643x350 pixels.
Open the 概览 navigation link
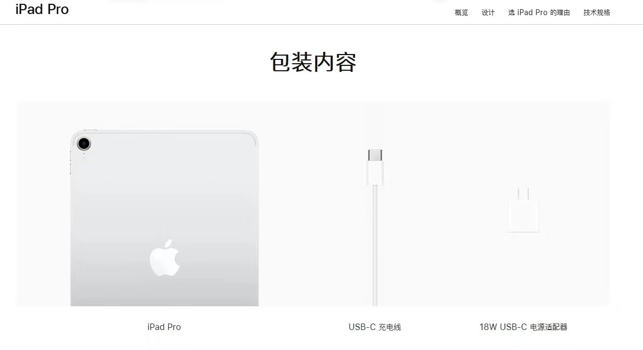(x=461, y=13)
